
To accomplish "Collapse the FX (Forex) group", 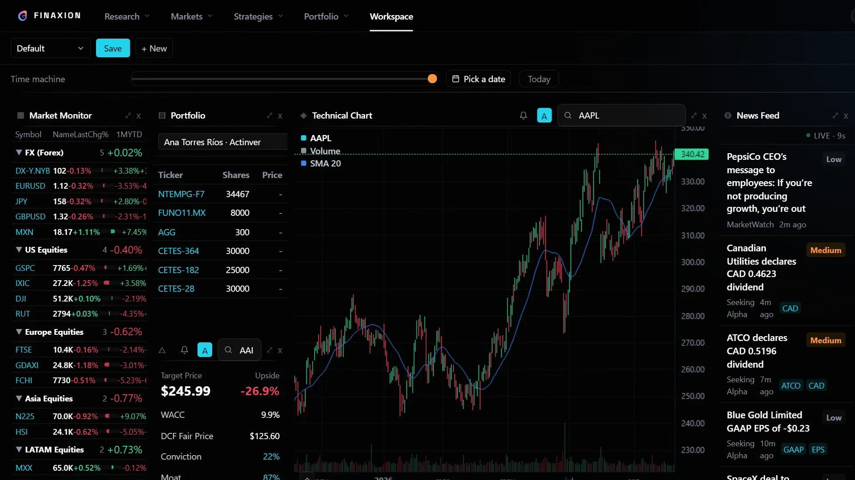I will point(19,152).
